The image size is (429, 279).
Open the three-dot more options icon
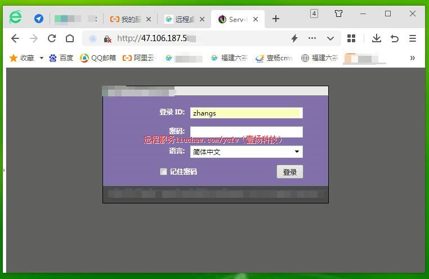(x=312, y=38)
